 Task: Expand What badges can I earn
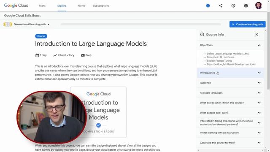pos(230,113)
